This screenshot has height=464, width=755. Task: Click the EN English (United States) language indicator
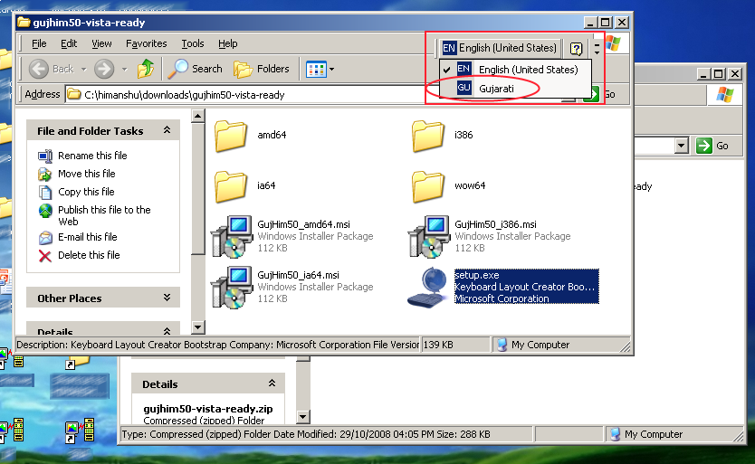pyautogui.click(x=500, y=48)
